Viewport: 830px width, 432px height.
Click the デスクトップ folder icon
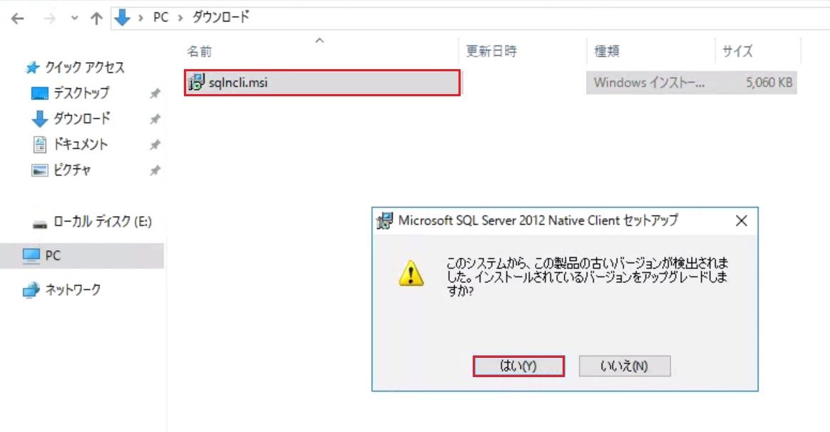coord(40,93)
